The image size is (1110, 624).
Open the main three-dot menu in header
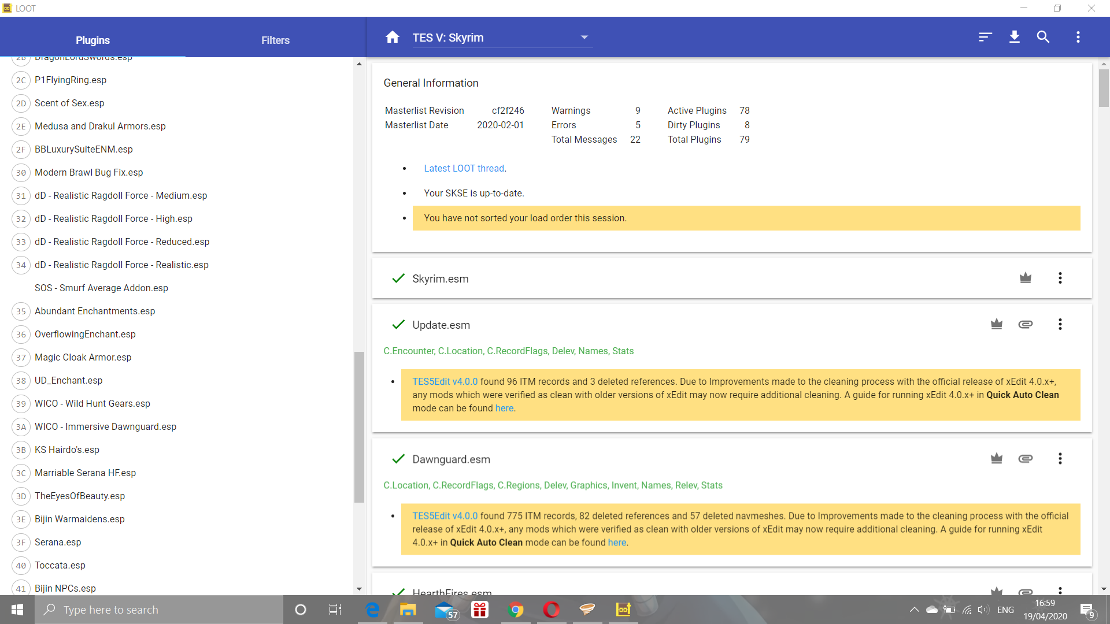tap(1078, 37)
